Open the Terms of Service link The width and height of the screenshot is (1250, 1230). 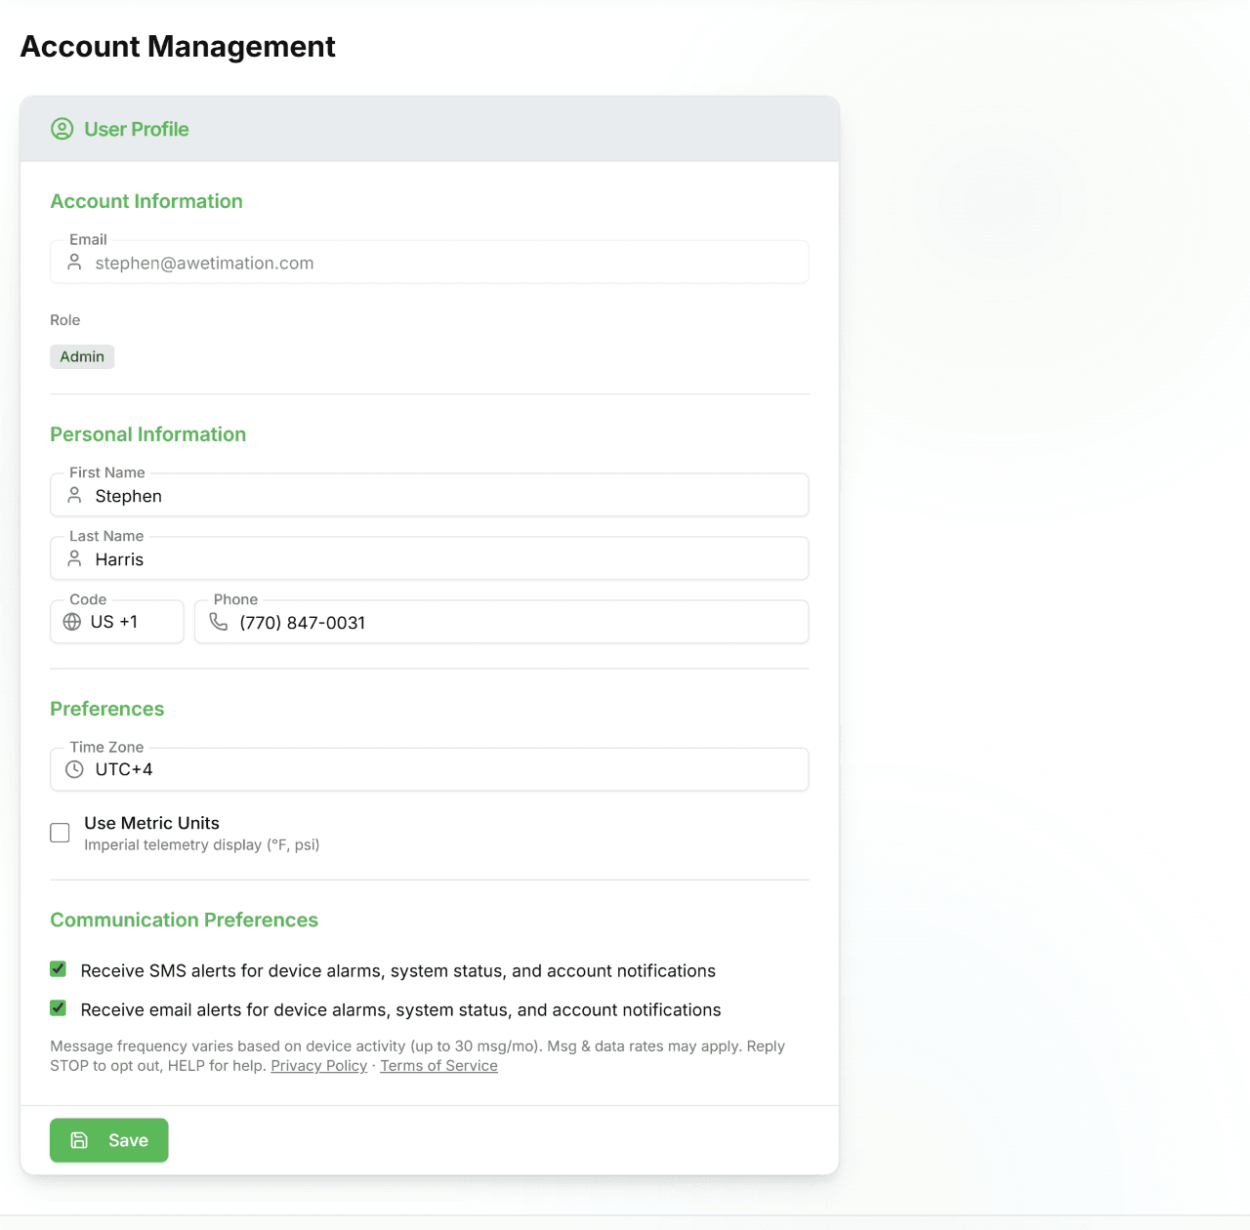pyautogui.click(x=438, y=1065)
